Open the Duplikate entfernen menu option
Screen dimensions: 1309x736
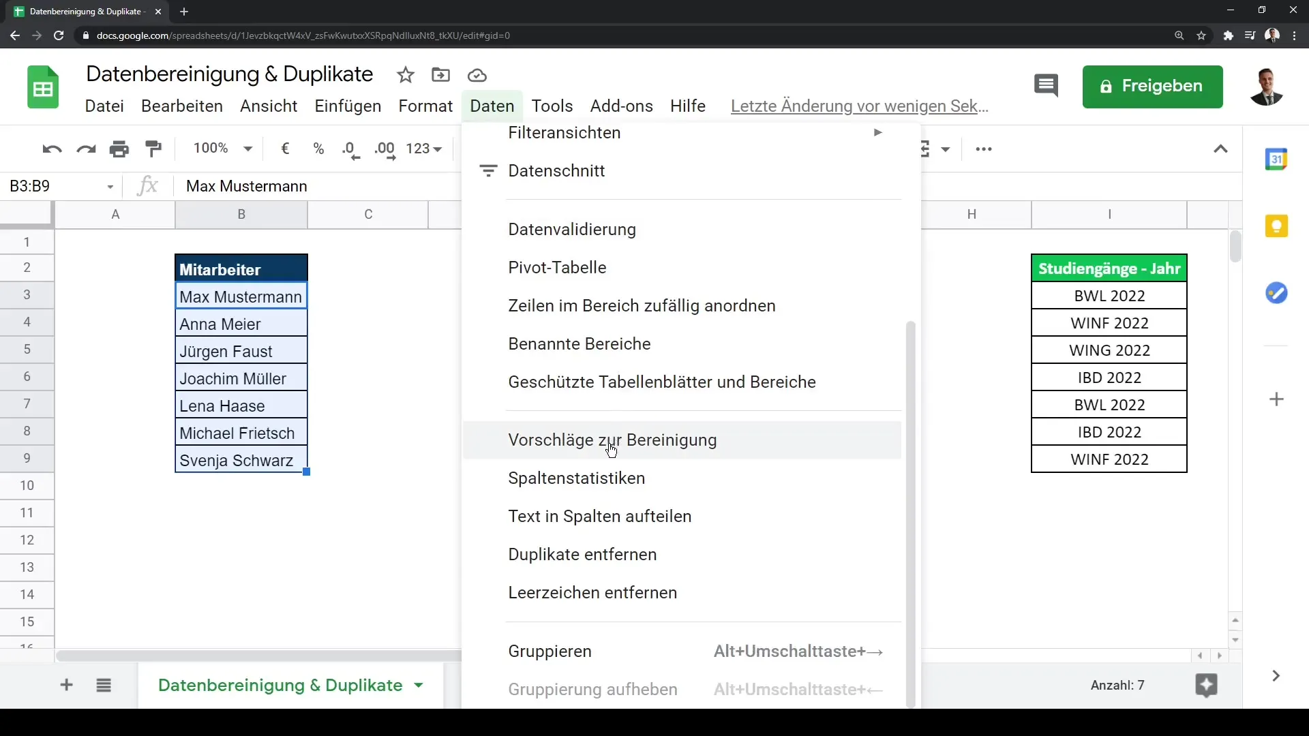tap(583, 555)
